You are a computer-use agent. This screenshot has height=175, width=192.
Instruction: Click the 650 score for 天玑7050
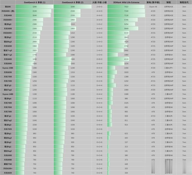pyautogui.click(x=126, y=107)
